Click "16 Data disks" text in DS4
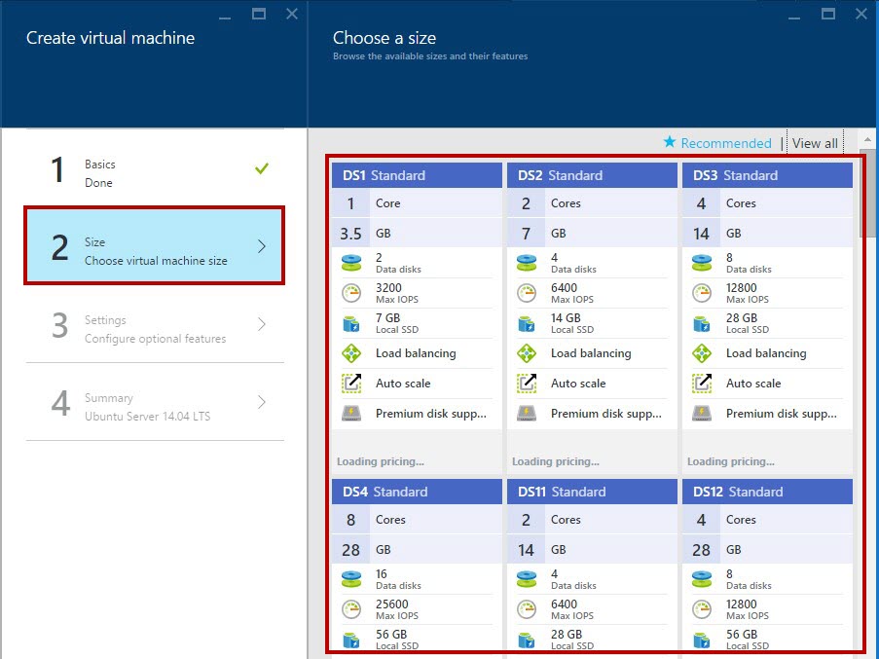879x659 pixels. click(x=398, y=579)
